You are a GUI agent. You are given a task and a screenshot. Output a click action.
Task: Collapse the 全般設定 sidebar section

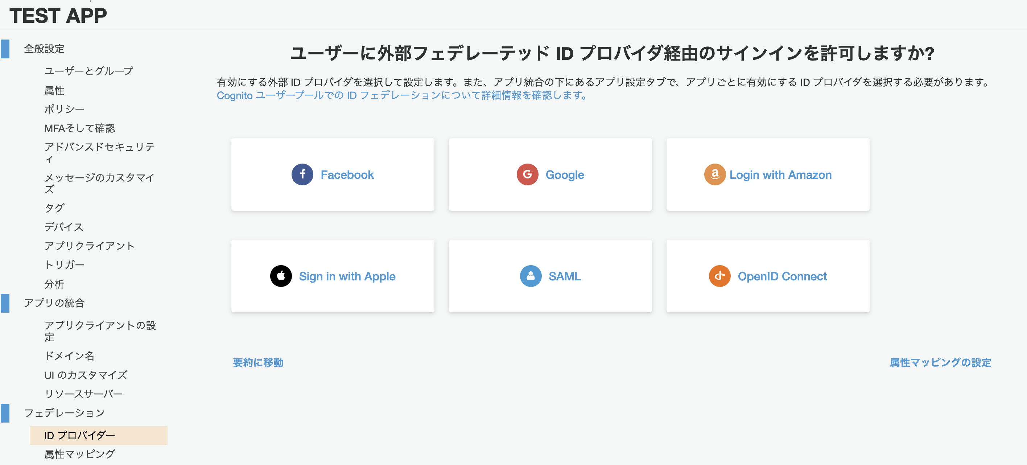(x=44, y=49)
